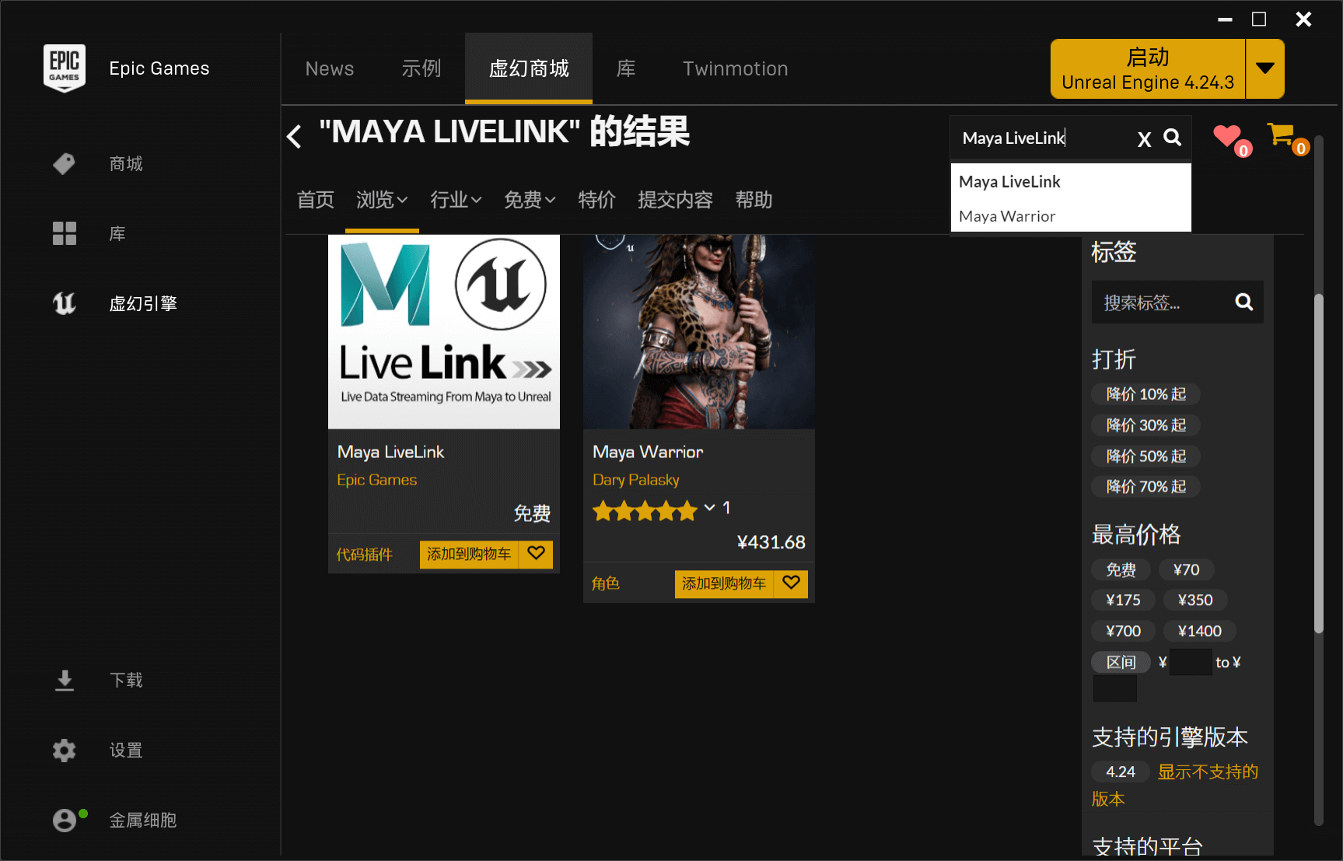1343x861 pixels.
Task: Open the Maya LiveLink product title
Action: click(x=390, y=452)
